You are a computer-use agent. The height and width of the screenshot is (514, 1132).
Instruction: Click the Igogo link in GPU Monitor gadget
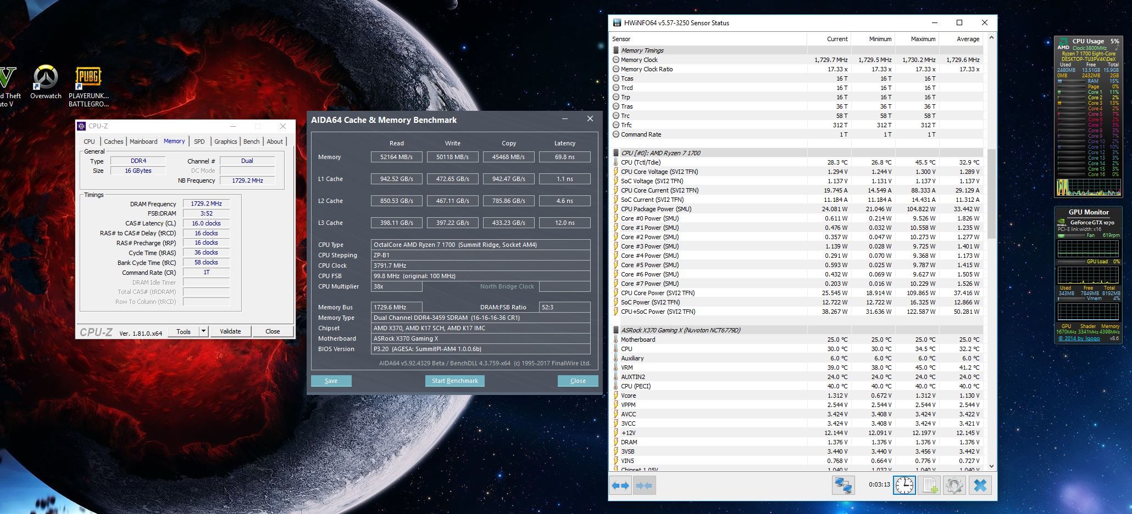(1080, 338)
